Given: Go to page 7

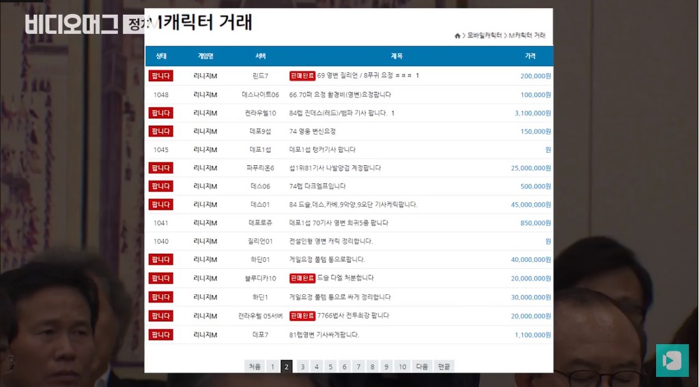Looking at the screenshot, I should [x=358, y=367].
